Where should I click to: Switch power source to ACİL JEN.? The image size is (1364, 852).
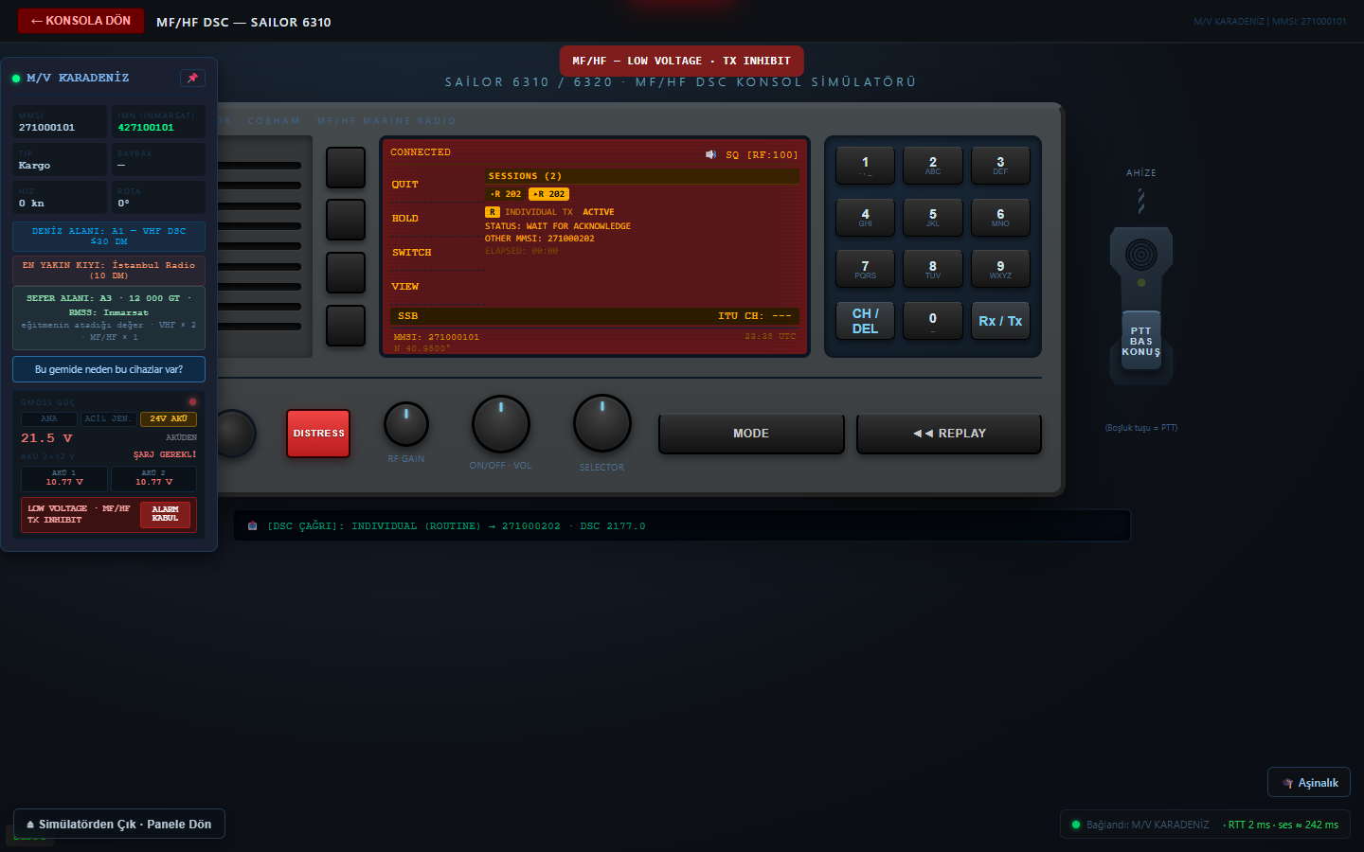(x=108, y=418)
